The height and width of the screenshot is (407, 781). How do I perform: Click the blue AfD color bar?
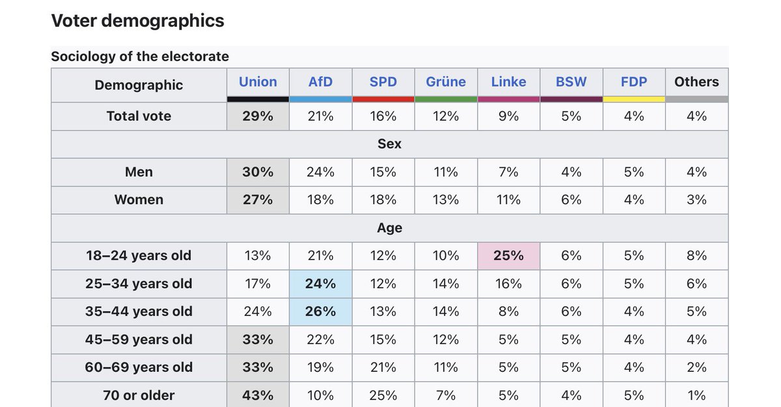point(320,99)
